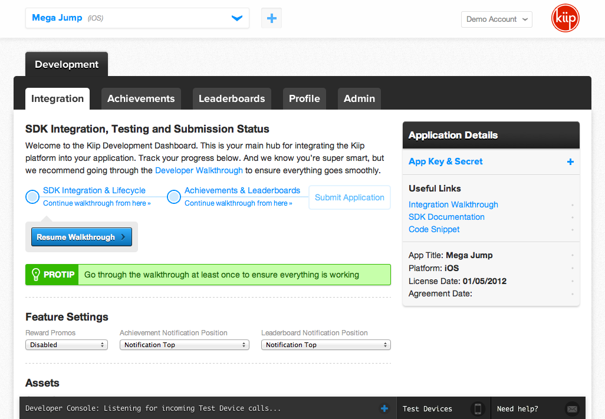Viewport: 605px width, 419px height.
Task: Click the Feature Settings heading
Action: (67, 317)
